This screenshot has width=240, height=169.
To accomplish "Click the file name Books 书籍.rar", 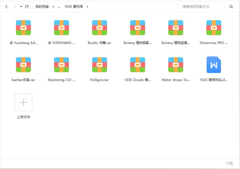I will click(x=100, y=43).
